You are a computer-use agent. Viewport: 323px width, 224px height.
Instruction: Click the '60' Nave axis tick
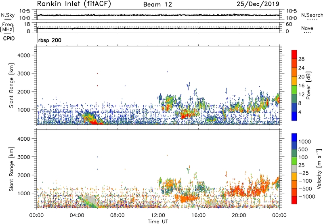pyautogui.click(x=289, y=24)
